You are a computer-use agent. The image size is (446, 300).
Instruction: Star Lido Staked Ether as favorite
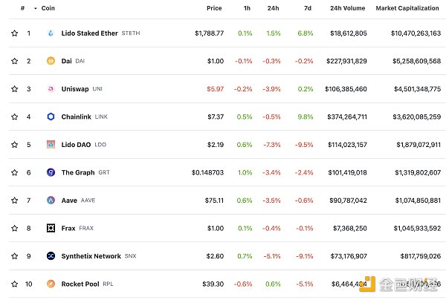(x=14, y=33)
